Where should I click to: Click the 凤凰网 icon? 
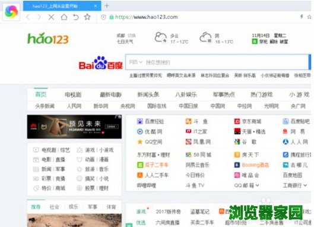(188, 142)
